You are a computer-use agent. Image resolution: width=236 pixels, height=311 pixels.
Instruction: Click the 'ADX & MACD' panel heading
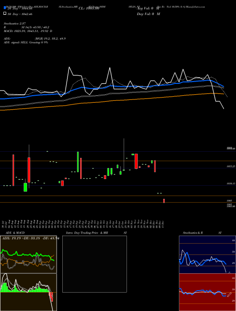pyautogui.click(x=15, y=233)
